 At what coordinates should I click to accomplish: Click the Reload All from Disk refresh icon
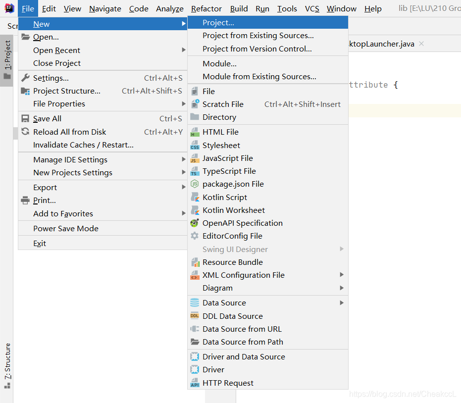pyautogui.click(x=26, y=131)
